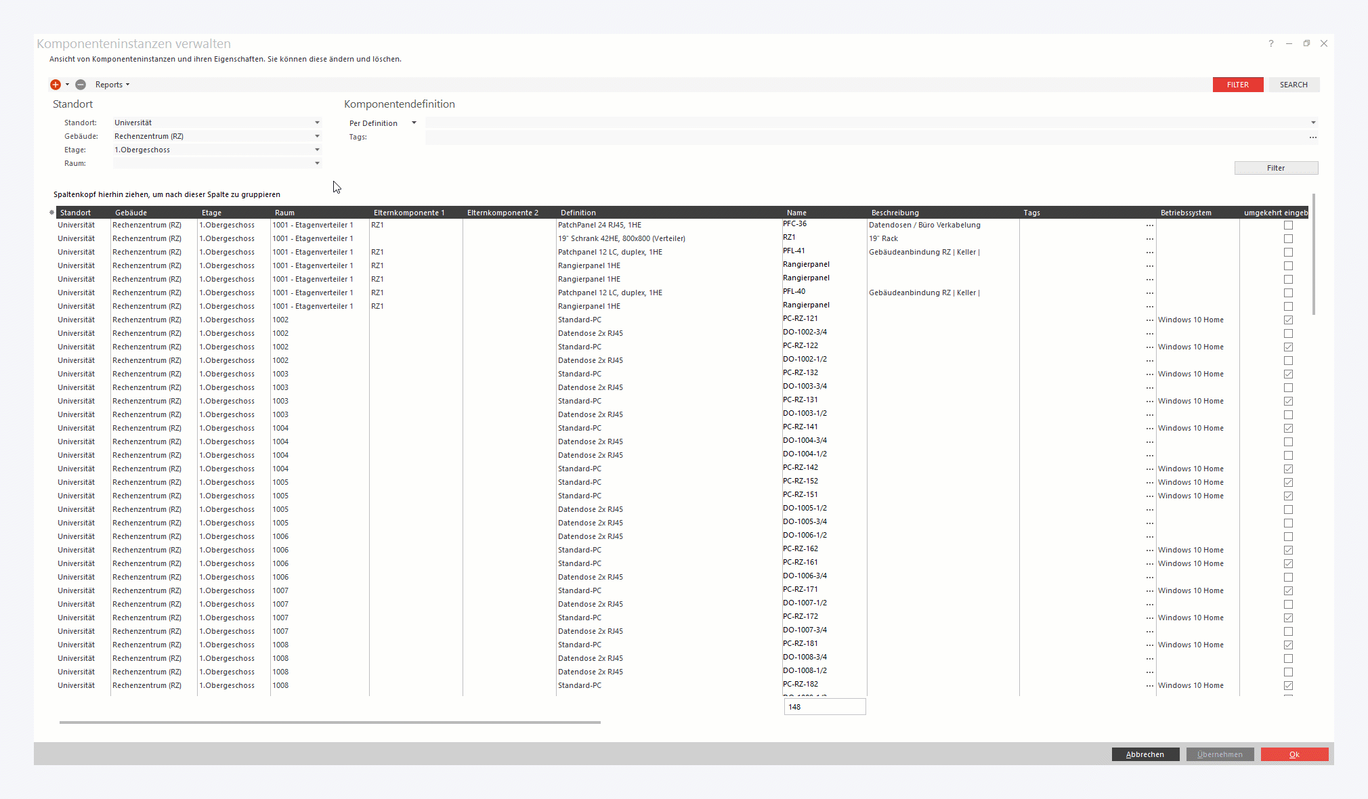Open the Tags field ellipsis button
Image resolution: width=1368 pixels, height=799 pixels.
(1312, 137)
